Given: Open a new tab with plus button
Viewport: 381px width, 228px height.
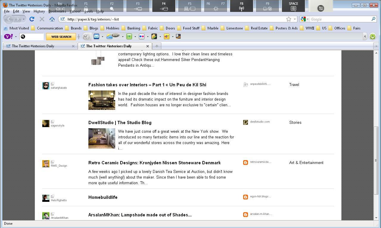Looking at the screenshot, I should coord(157,46).
